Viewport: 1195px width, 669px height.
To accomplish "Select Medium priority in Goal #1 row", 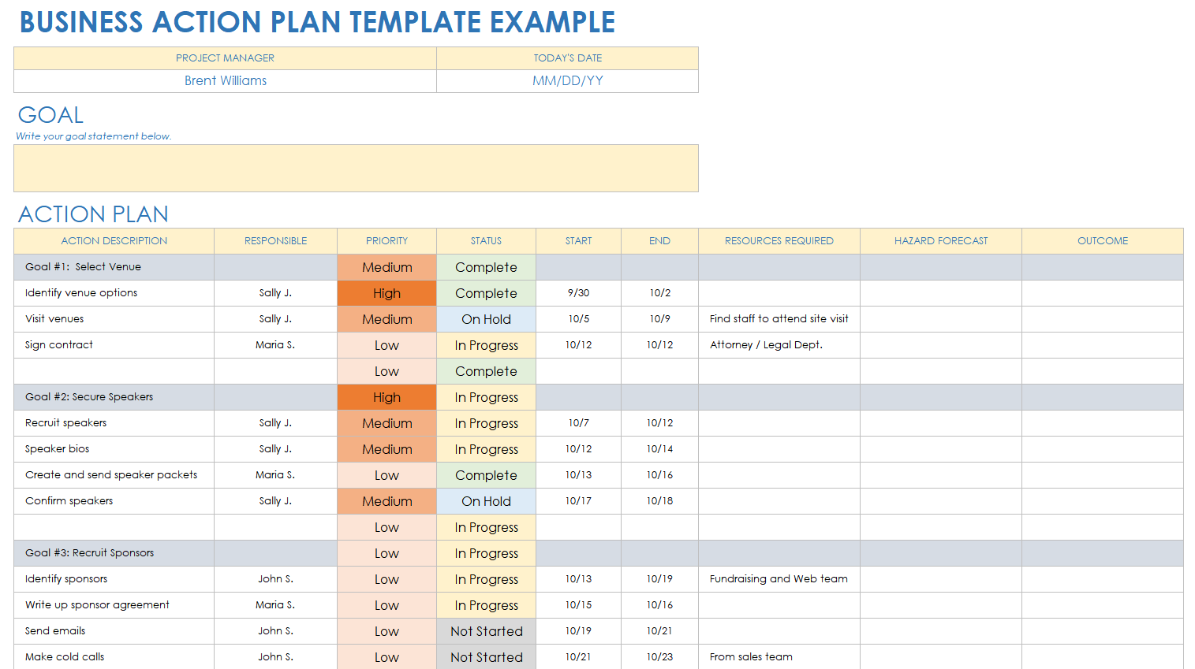I will (x=387, y=267).
